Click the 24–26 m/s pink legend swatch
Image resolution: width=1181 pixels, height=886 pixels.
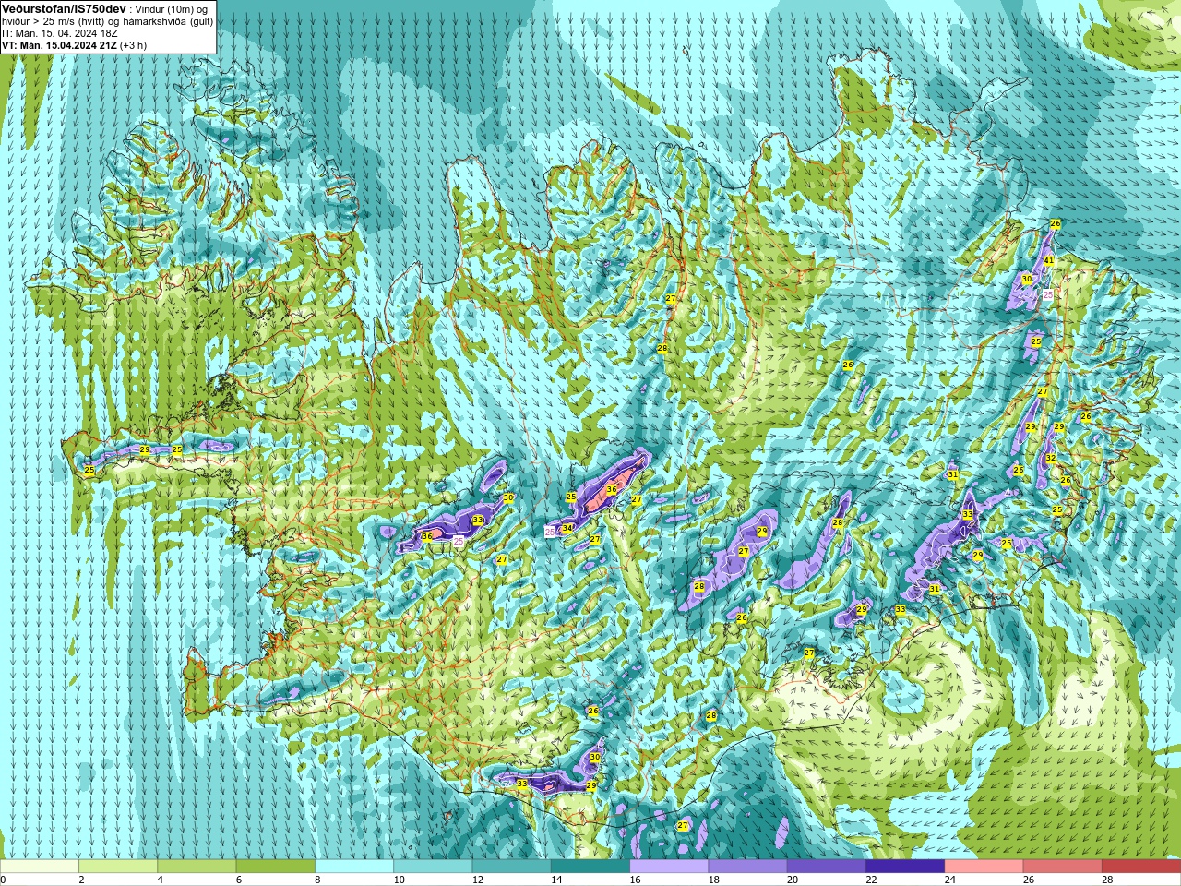984,866
